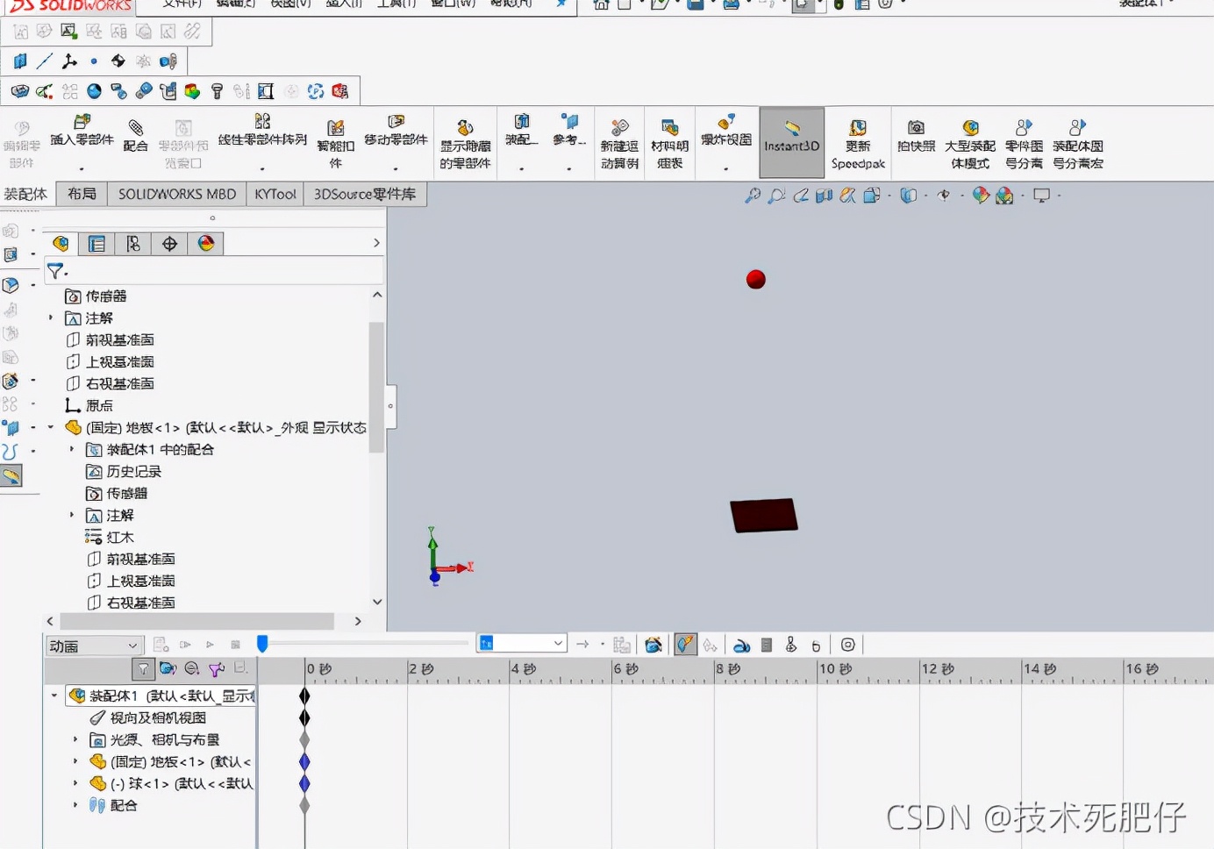
Task: Click the 更新 Speedpak button
Action: [859, 140]
